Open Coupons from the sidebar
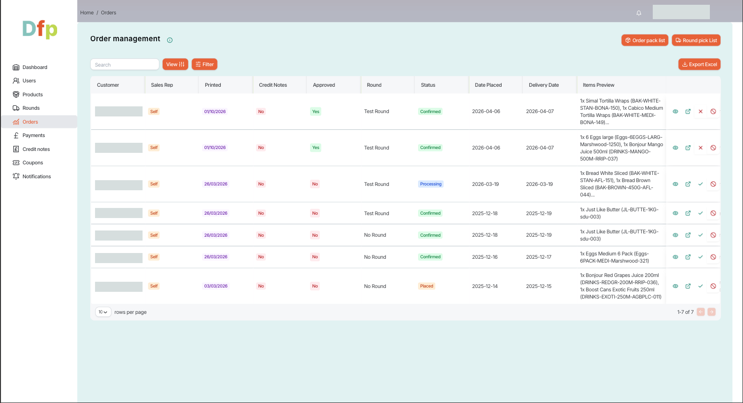Image resolution: width=743 pixels, height=403 pixels. [38, 162]
